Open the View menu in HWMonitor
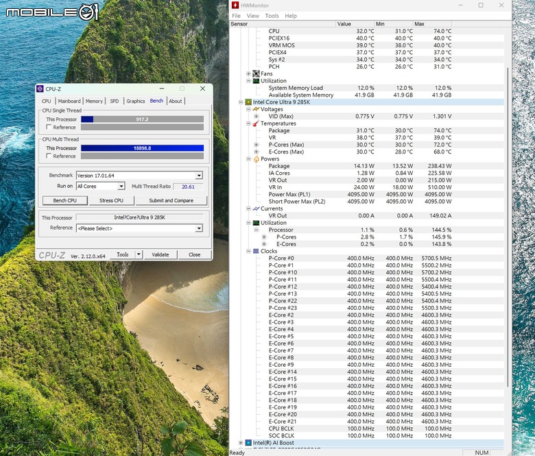 click(x=253, y=16)
